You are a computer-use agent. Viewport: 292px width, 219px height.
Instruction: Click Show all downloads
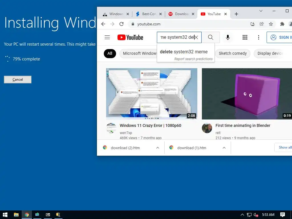point(283,147)
